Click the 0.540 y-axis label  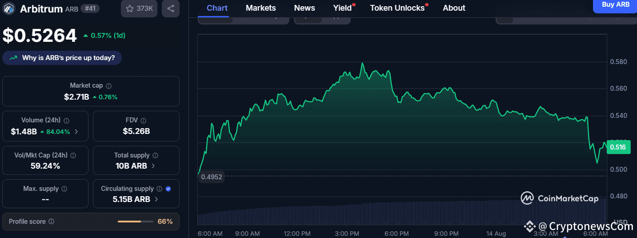[618, 116]
